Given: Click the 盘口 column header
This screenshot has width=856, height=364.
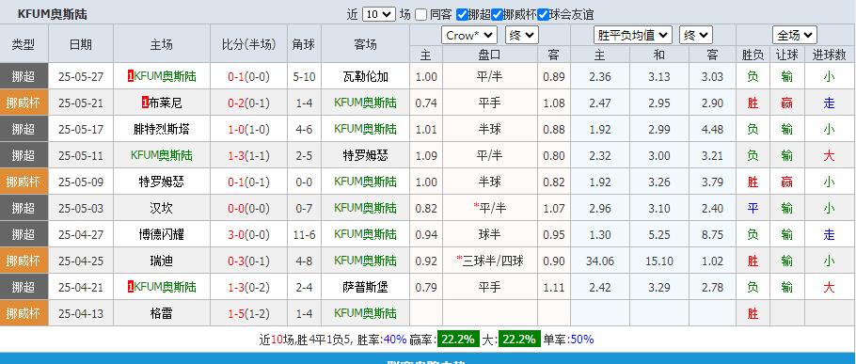Looking at the screenshot, I should click(490, 55).
